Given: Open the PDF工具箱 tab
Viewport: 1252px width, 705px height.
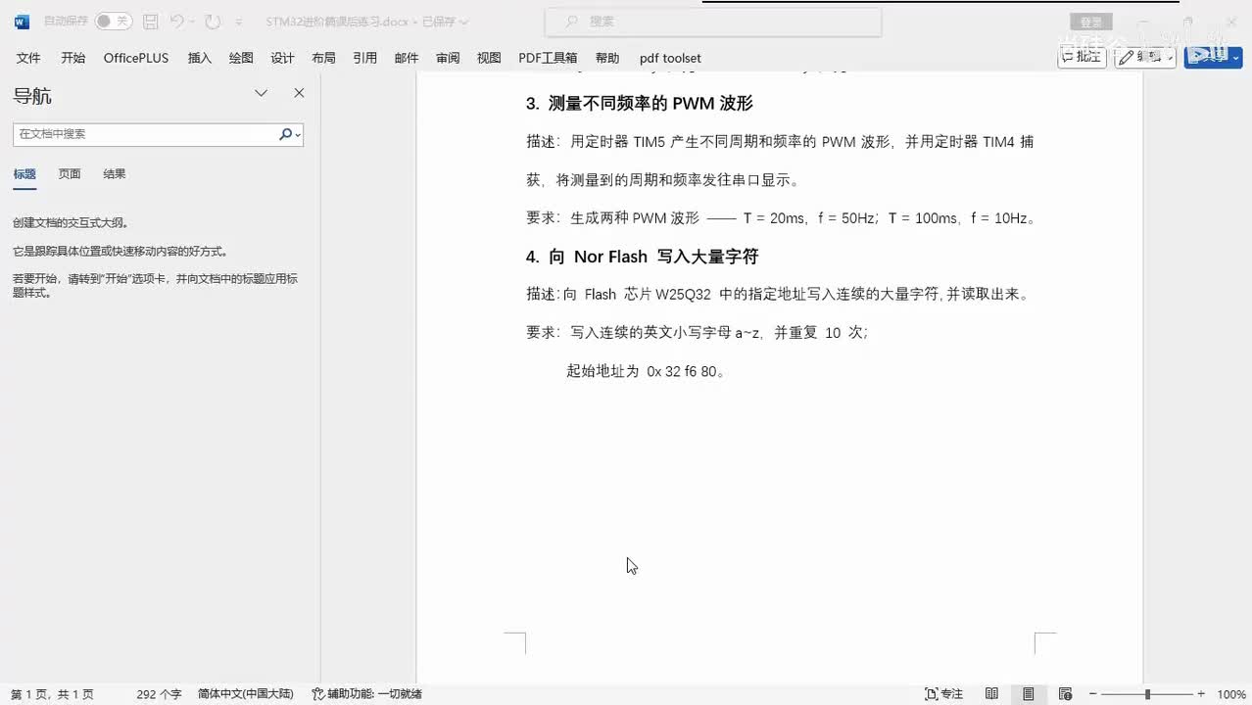Looking at the screenshot, I should 548,58.
